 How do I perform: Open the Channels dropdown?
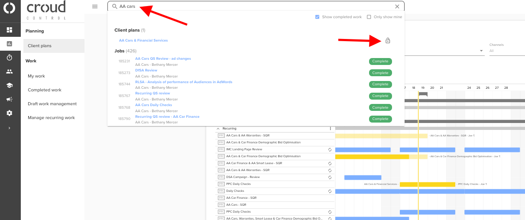pyautogui.click(x=507, y=51)
